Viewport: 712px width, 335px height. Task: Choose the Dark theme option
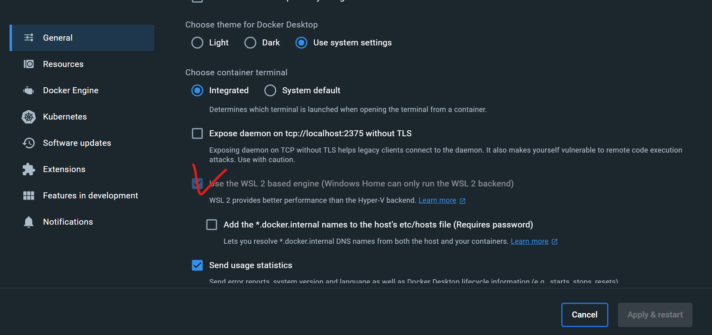pos(250,42)
